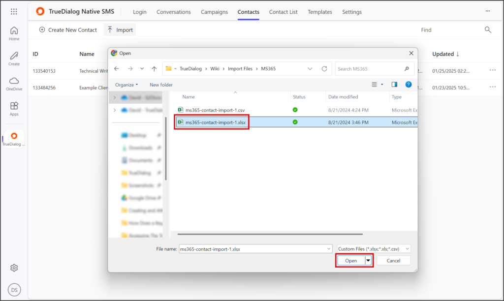Viewport: 504px width, 301px height.
Task: Switch to the Campaigns tab
Action: 215,12
